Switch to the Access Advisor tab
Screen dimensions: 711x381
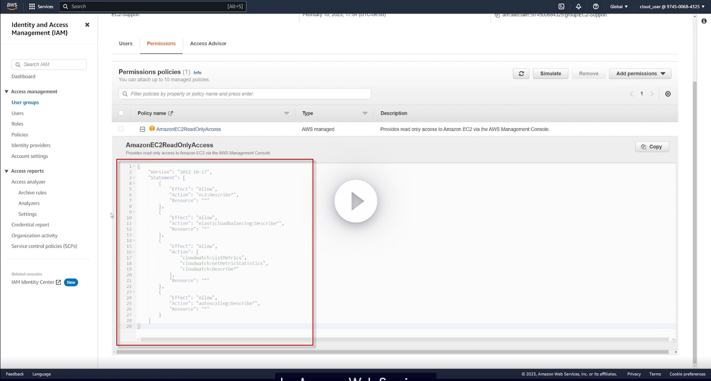(208, 44)
